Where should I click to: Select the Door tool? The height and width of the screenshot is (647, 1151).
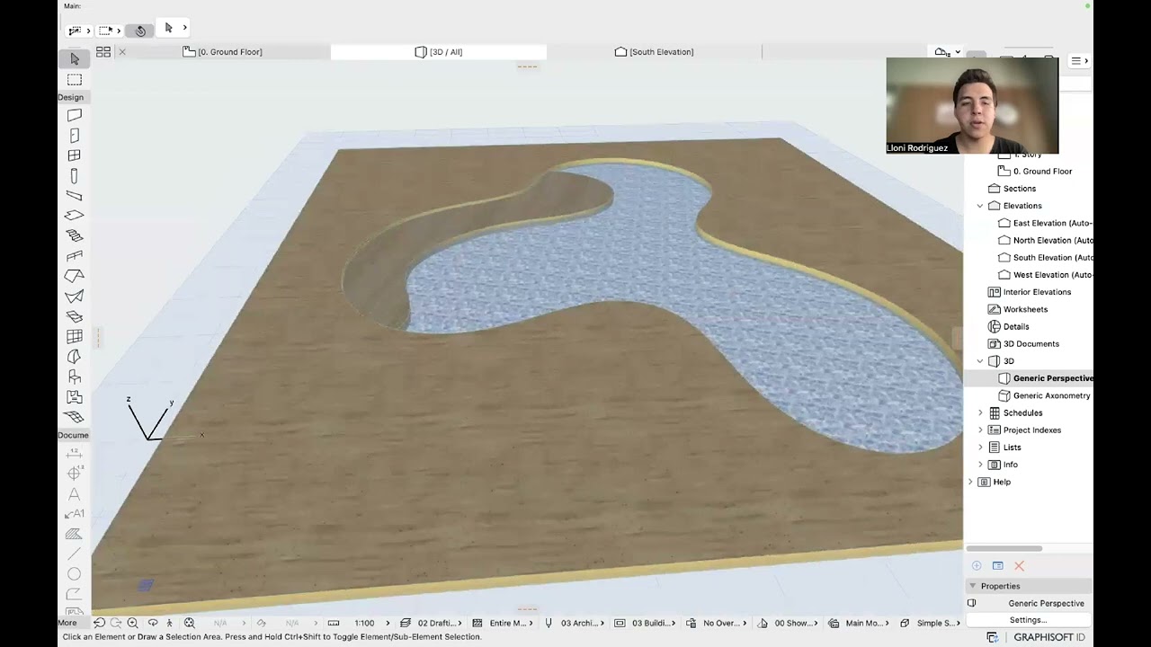coord(75,136)
